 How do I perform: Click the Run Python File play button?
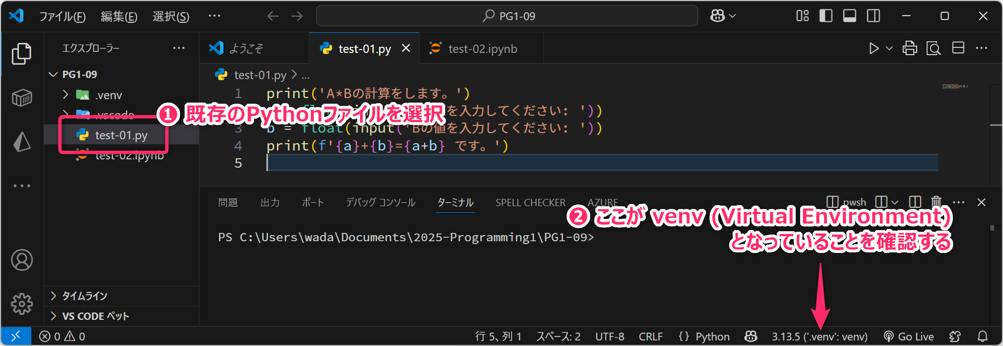point(873,48)
